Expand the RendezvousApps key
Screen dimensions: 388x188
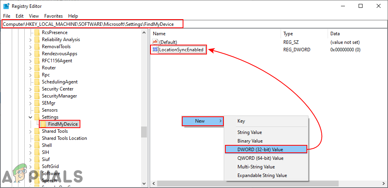31,54
